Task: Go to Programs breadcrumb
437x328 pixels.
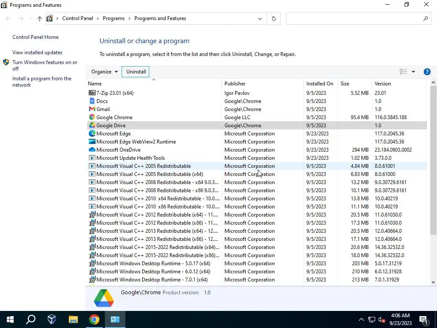Action: pyautogui.click(x=114, y=18)
